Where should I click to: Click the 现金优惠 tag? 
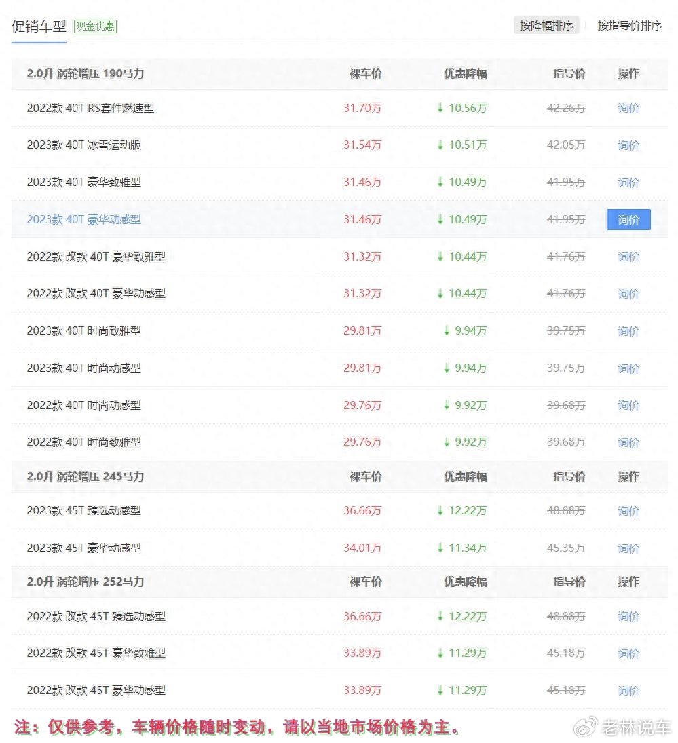(x=95, y=26)
